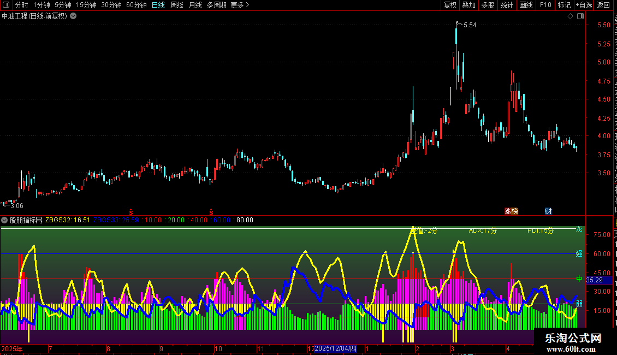Image resolution: width=617 pixels, height=355 pixels.
Task: Click the second red S signal marker
Action: [211, 212]
